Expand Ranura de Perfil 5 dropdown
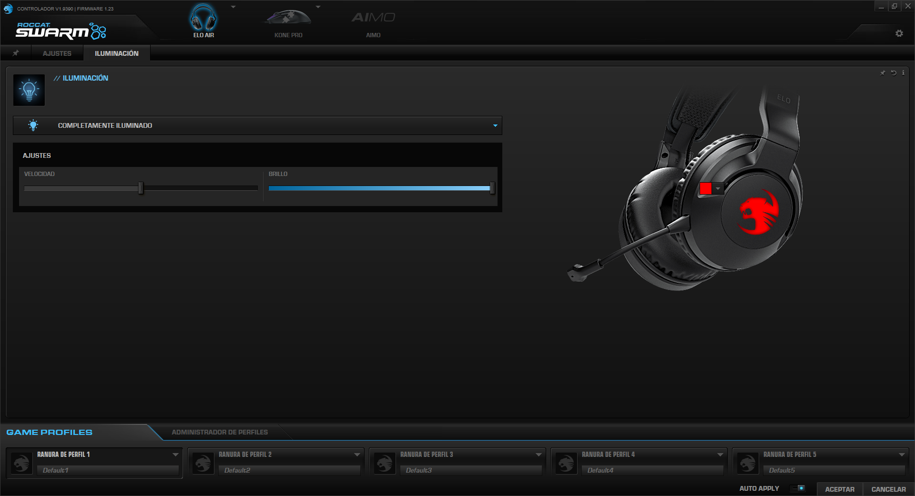Image resolution: width=915 pixels, height=496 pixels. click(x=902, y=455)
